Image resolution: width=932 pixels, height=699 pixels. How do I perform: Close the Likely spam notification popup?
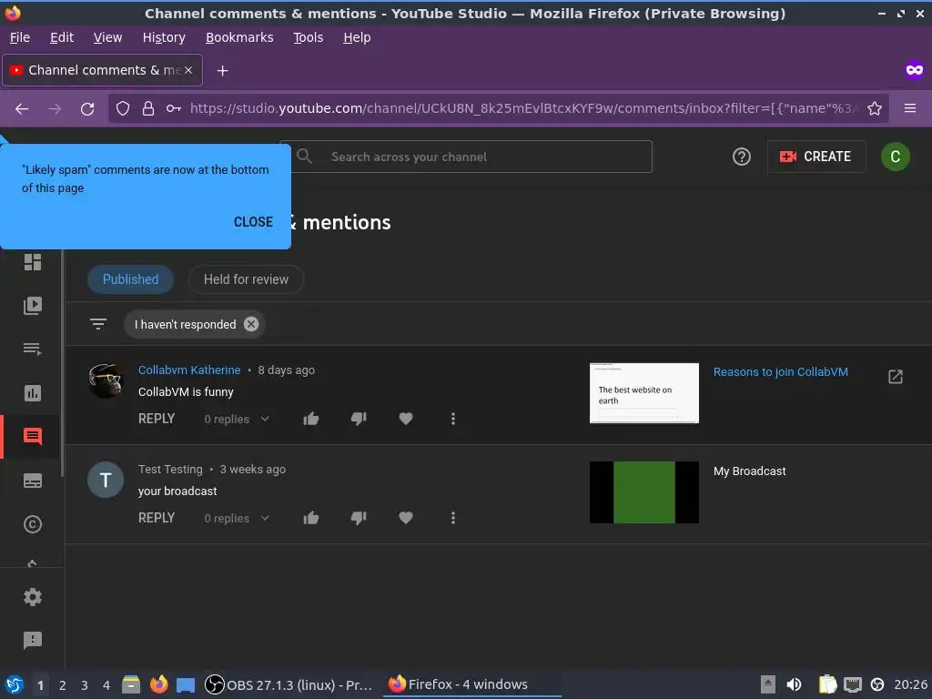pos(253,222)
